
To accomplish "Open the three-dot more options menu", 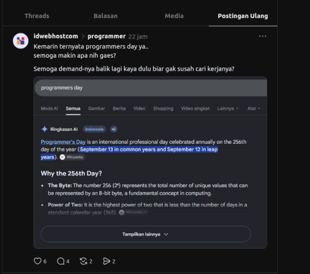I will point(262,36).
